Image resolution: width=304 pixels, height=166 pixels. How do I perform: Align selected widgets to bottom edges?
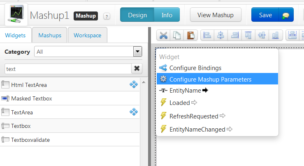[276, 35]
